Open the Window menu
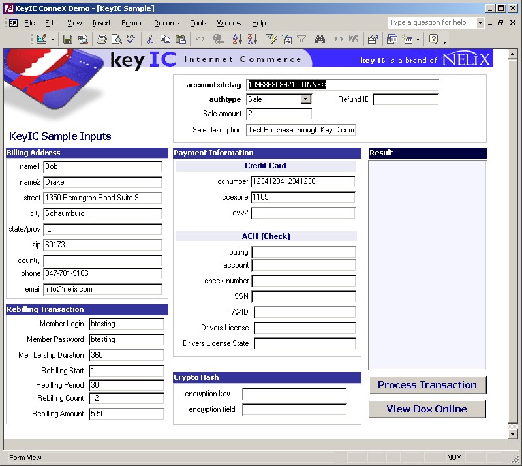This screenshot has height=466, width=522. 230,23
